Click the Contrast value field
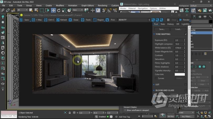 tap(179, 55)
